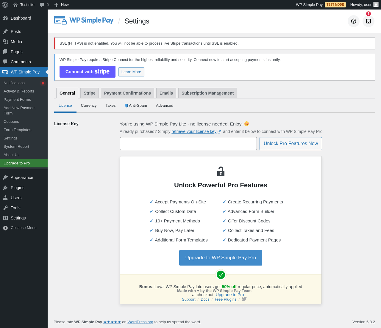Viewport: 381px width, 328px height.
Task: Click the Users person icon
Action: (x=5, y=198)
